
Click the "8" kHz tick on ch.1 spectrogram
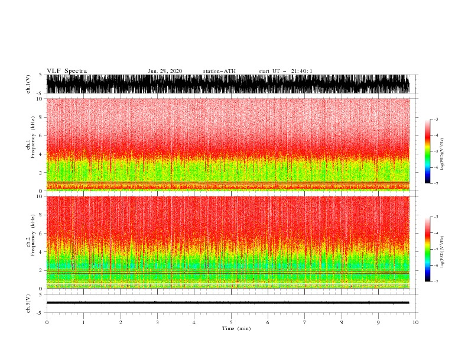coord(41,117)
